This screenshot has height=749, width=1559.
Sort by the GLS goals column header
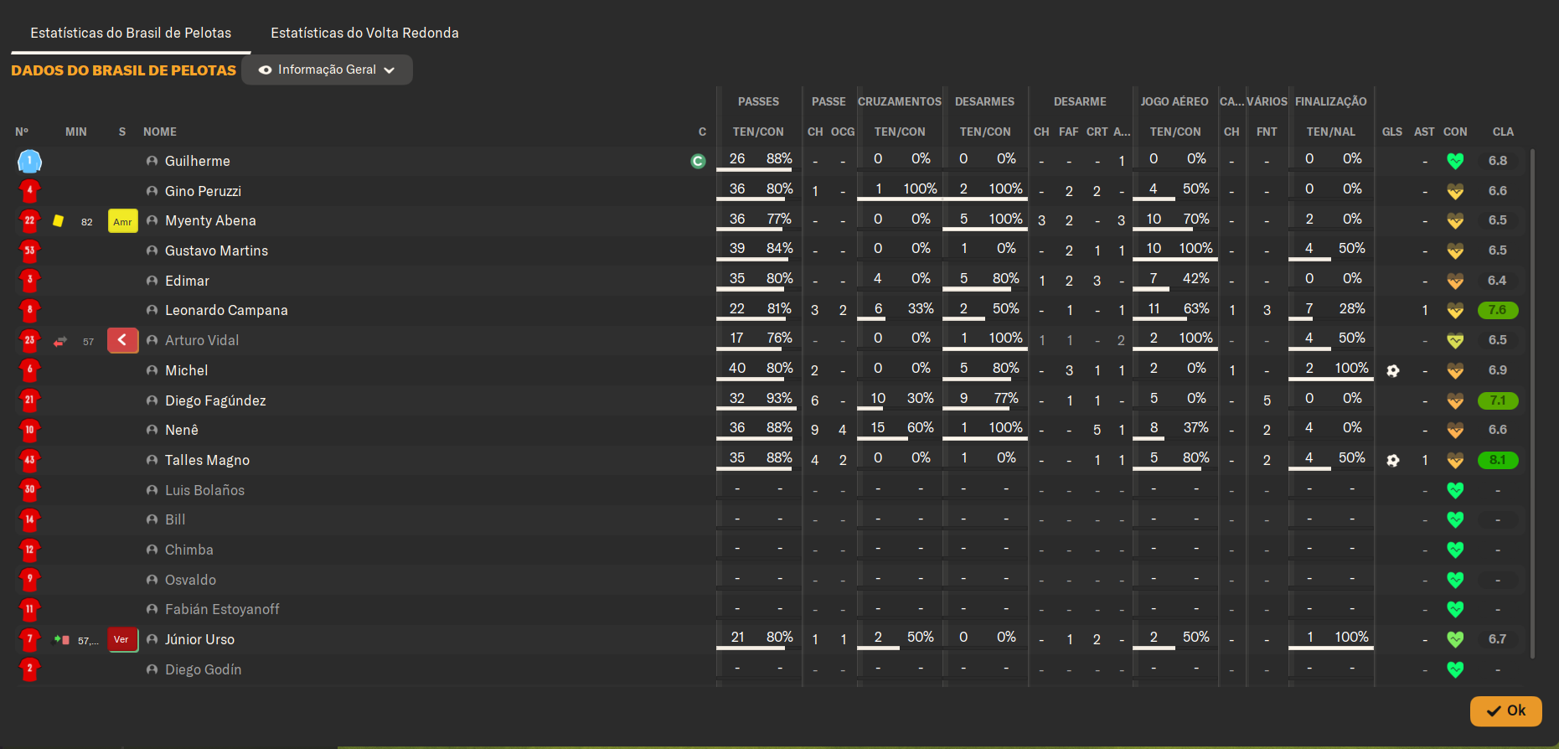pyautogui.click(x=1392, y=132)
